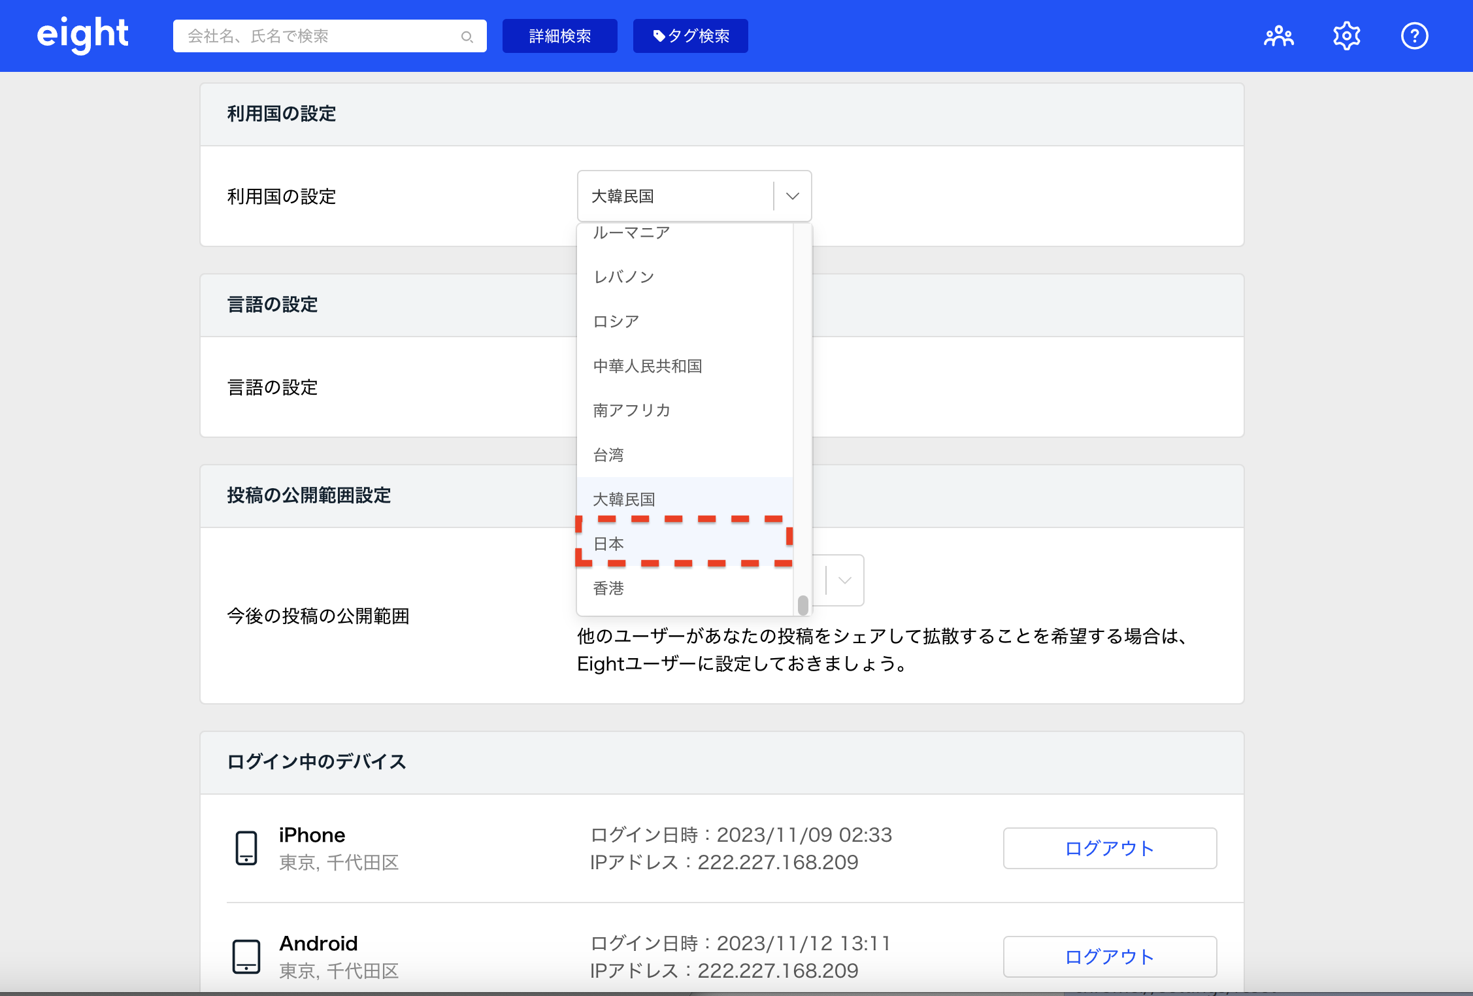The image size is (1473, 996).
Task: Focus the 会社名、氏名で検索 search field
Action: pyautogui.click(x=329, y=36)
